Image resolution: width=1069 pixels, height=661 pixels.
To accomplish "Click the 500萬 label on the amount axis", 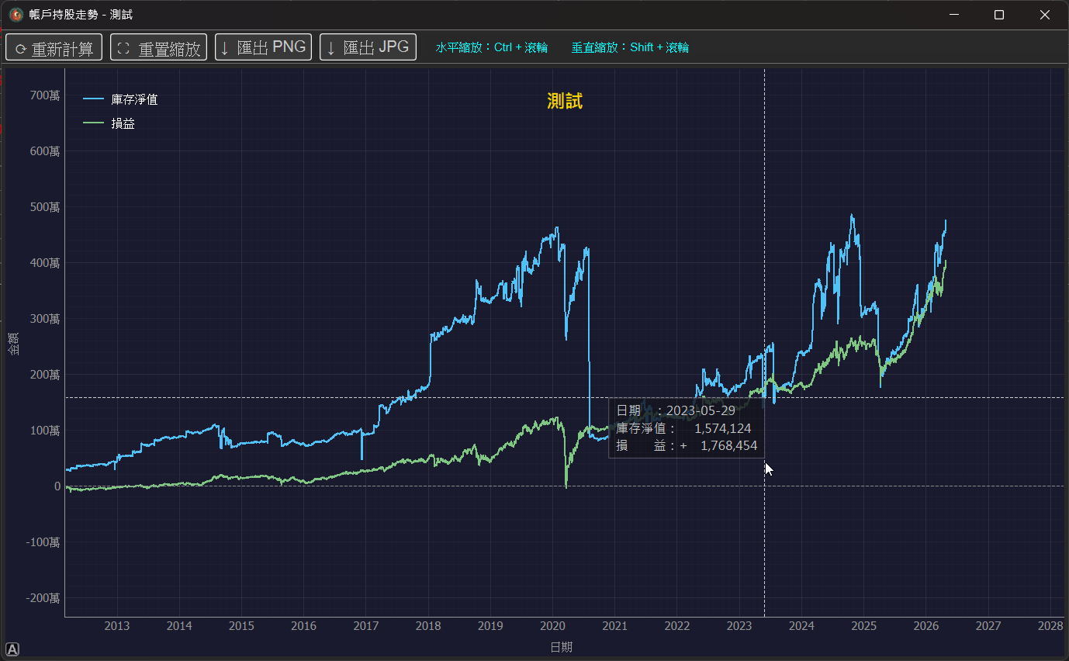I will pos(43,207).
